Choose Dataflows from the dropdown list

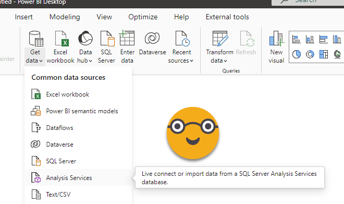pos(78,128)
